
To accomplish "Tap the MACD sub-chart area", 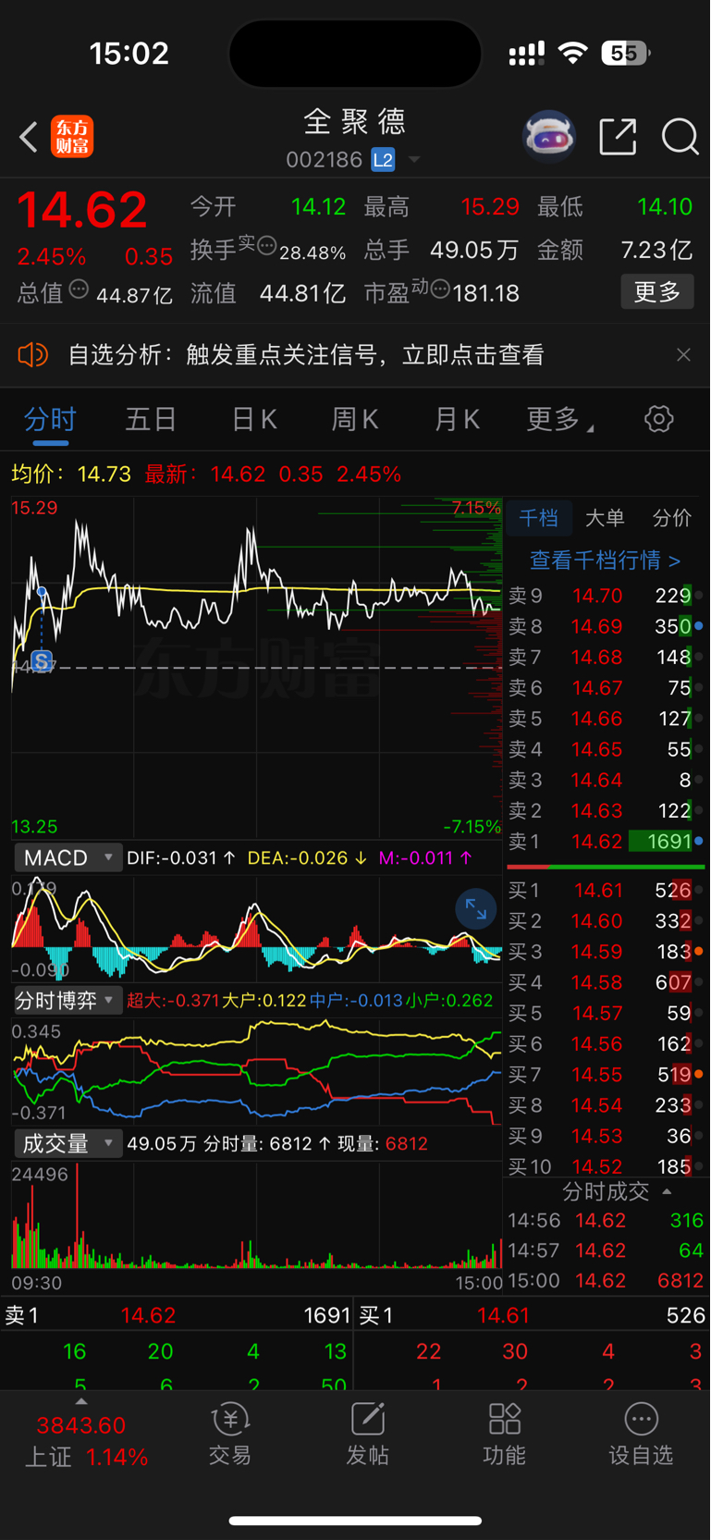I will coord(256,928).
